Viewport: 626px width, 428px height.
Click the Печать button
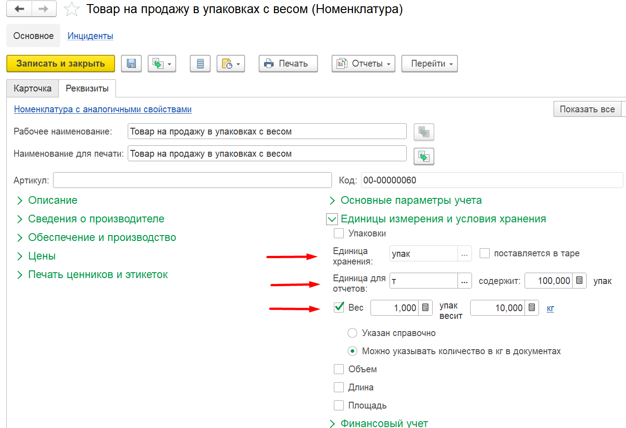pyautogui.click(x=288, y=64)
